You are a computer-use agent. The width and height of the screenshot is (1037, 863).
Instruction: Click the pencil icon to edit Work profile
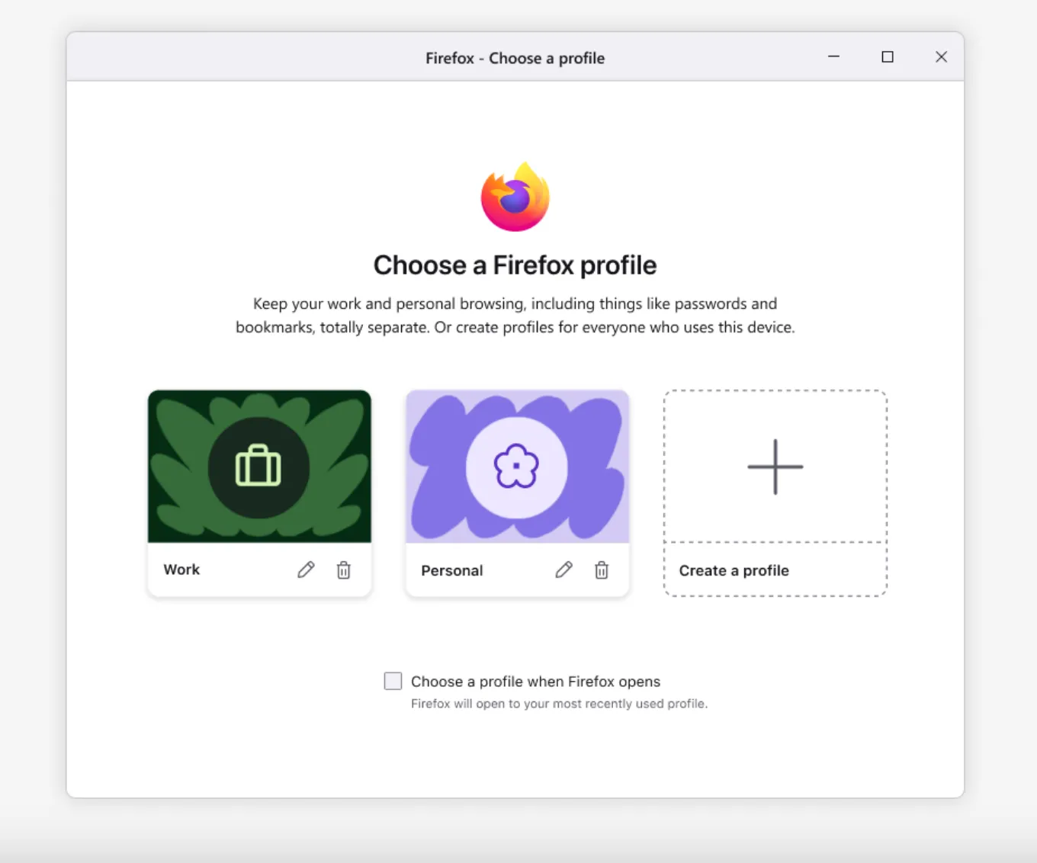(x=306, y=569)
